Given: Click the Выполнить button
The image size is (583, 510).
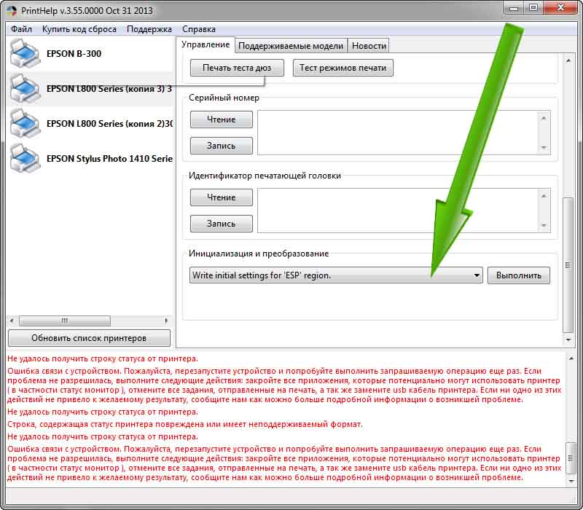Looking at the screenshot, I should [519, 275].
